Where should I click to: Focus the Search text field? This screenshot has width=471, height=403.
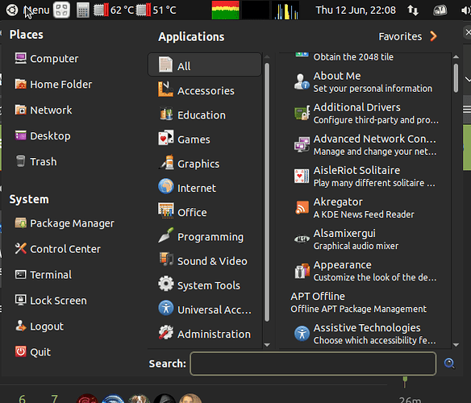[x=313, y=364]
